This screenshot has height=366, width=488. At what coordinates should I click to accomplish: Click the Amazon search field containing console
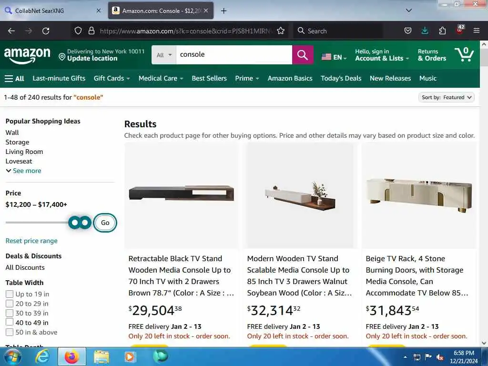234,55
